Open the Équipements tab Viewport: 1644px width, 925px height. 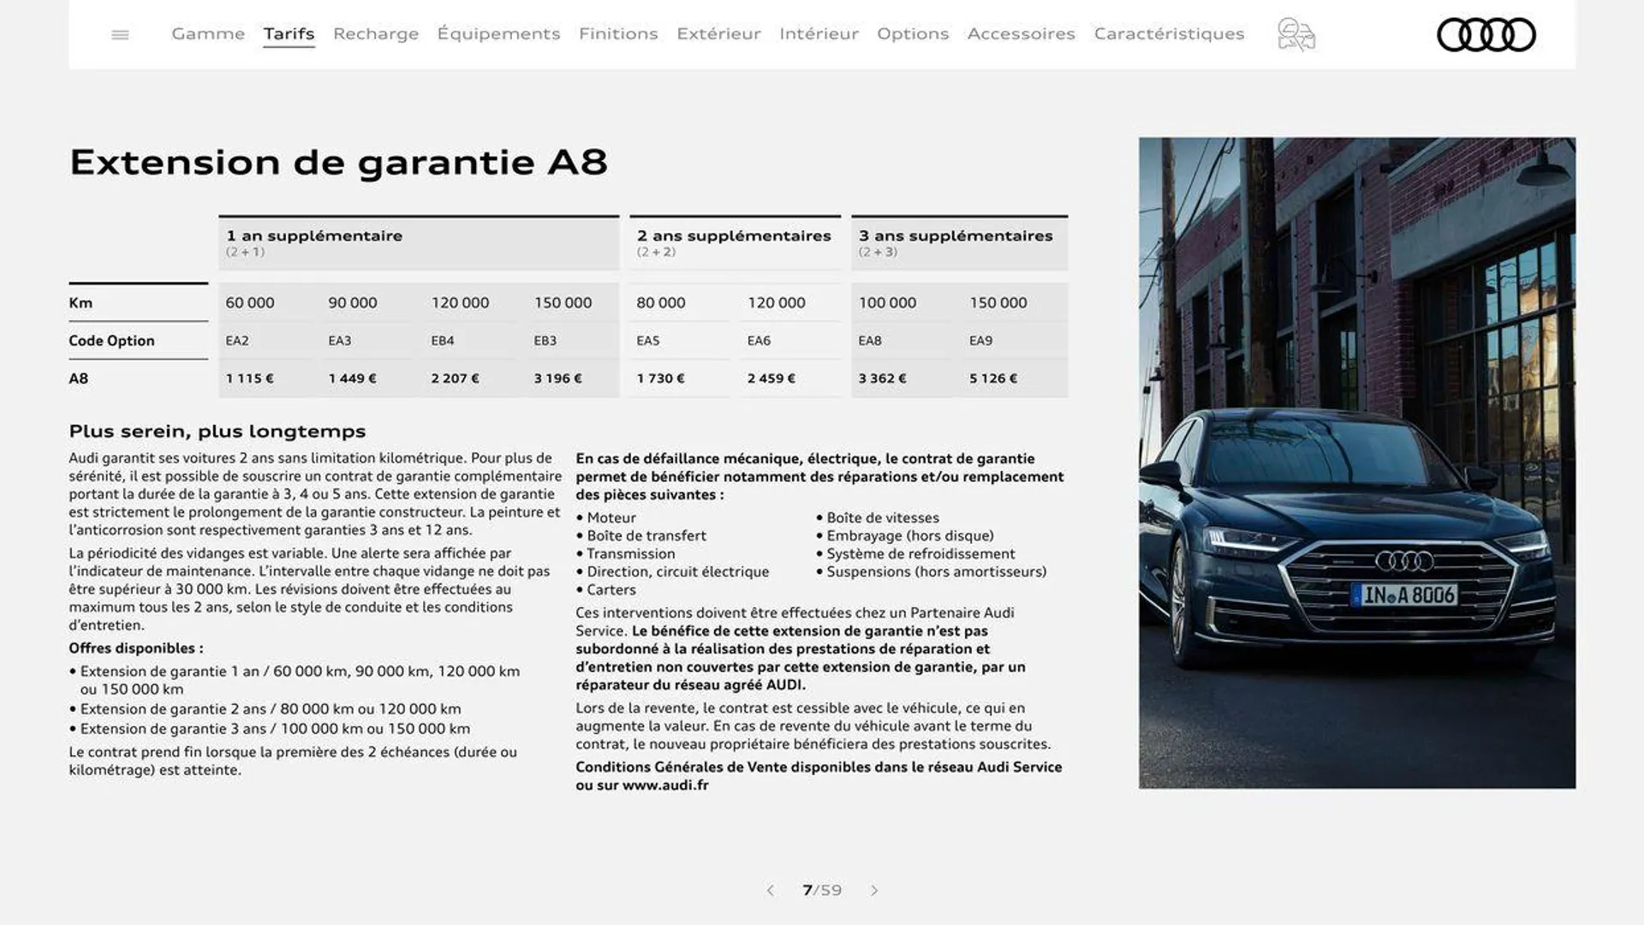[x=498, y=33]
